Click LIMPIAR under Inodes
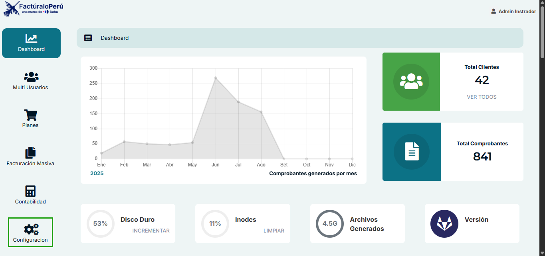545x256 pixels. tap(274, 231)
